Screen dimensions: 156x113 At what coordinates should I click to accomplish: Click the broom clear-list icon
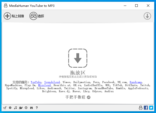5,108
